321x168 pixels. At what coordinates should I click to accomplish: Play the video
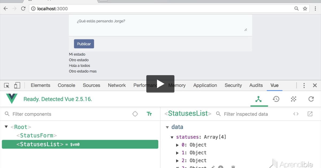coord(160,84)
